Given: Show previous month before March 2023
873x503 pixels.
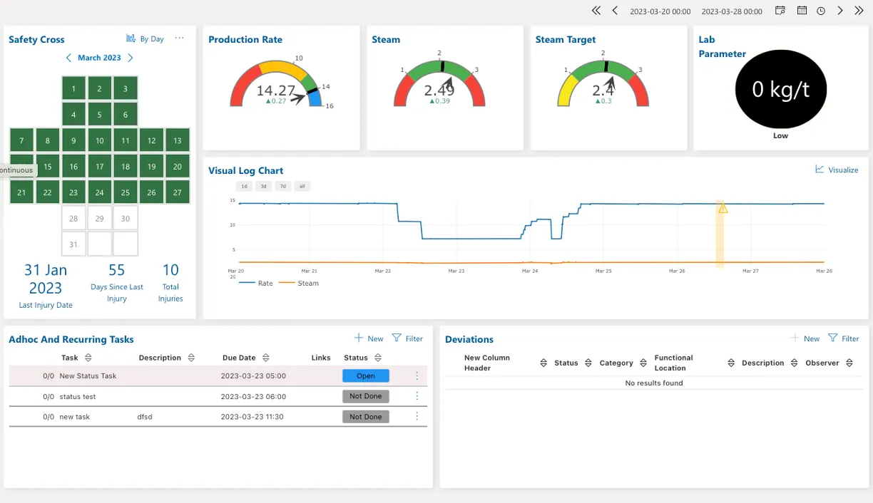Looking at the screenshot, I should (68, 58).
